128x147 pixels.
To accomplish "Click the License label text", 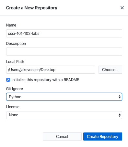I will pyautogui.click(x=13, y=107).
